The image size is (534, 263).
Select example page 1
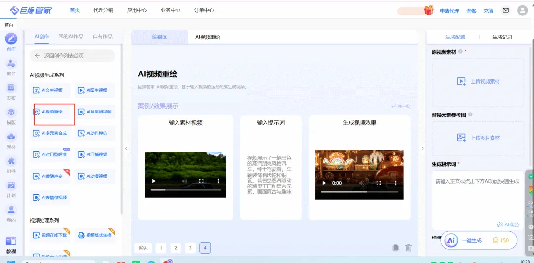click(161, 248)
